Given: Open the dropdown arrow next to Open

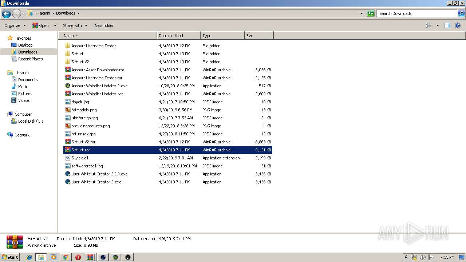Looking at the screenshot, I should pyautogui.click(x=55, y=25).
